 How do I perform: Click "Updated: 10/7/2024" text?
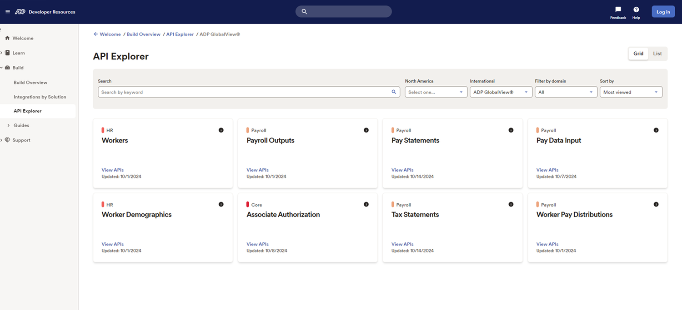coord(557,177)
